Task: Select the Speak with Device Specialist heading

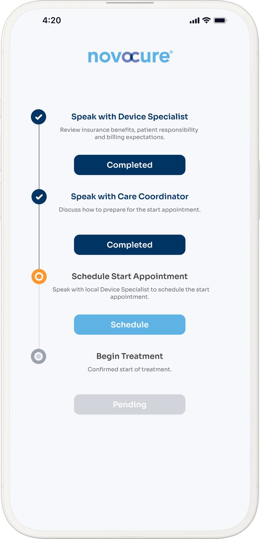Action: [x=130, y=116]
